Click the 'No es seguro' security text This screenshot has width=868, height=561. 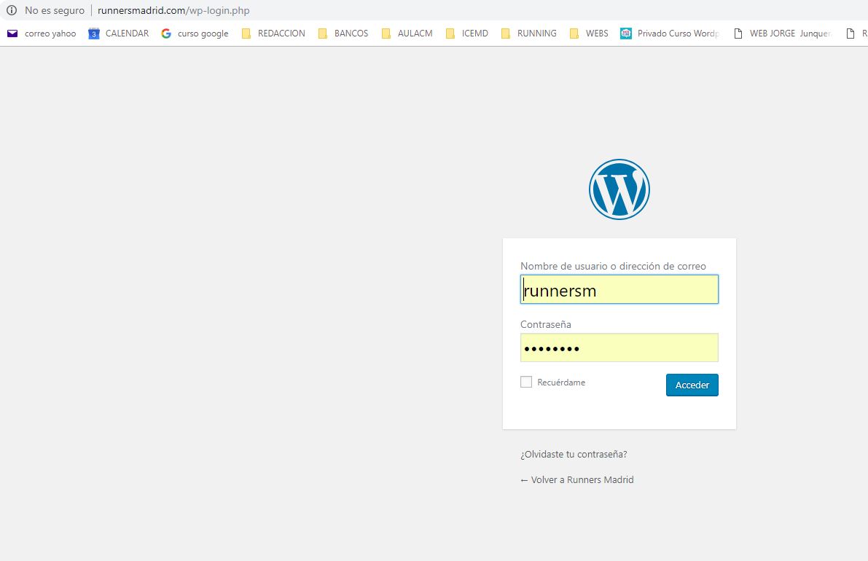coord(55,10)
